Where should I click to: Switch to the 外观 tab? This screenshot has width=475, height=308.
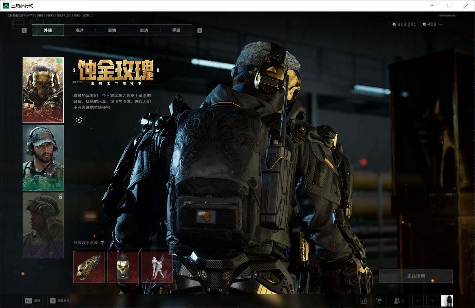point(48,30)
